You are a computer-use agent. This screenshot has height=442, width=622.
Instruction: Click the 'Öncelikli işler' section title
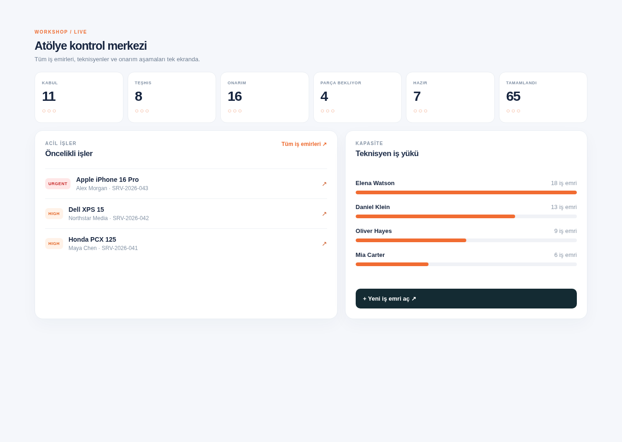point(69,154)
